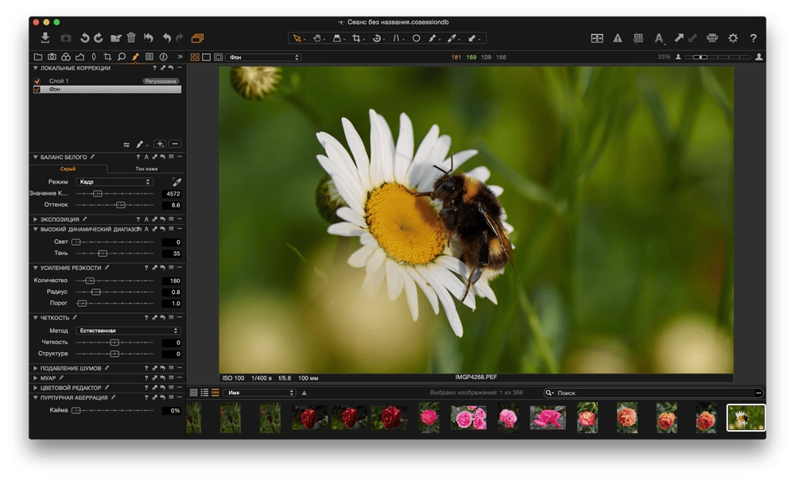The height and width of the screenshot is (480, 795).
Task: Select the orange pointer cursor tool
Action: [x=297, y=38]
